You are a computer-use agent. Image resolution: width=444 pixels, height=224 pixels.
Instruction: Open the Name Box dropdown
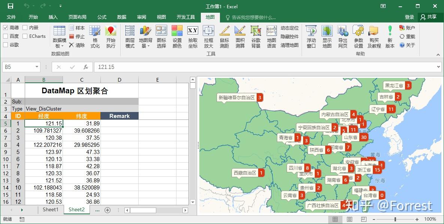(36, 66)
